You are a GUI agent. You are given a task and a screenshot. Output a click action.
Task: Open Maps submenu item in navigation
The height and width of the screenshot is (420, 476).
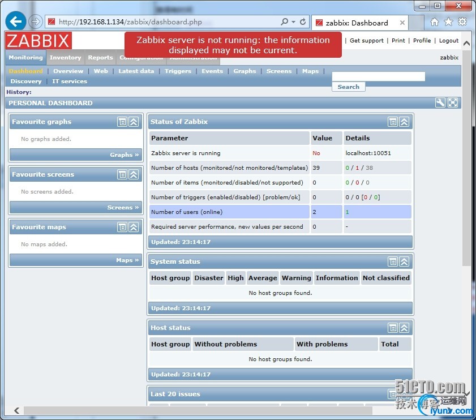pyautogui.click(x=310, y=71)
